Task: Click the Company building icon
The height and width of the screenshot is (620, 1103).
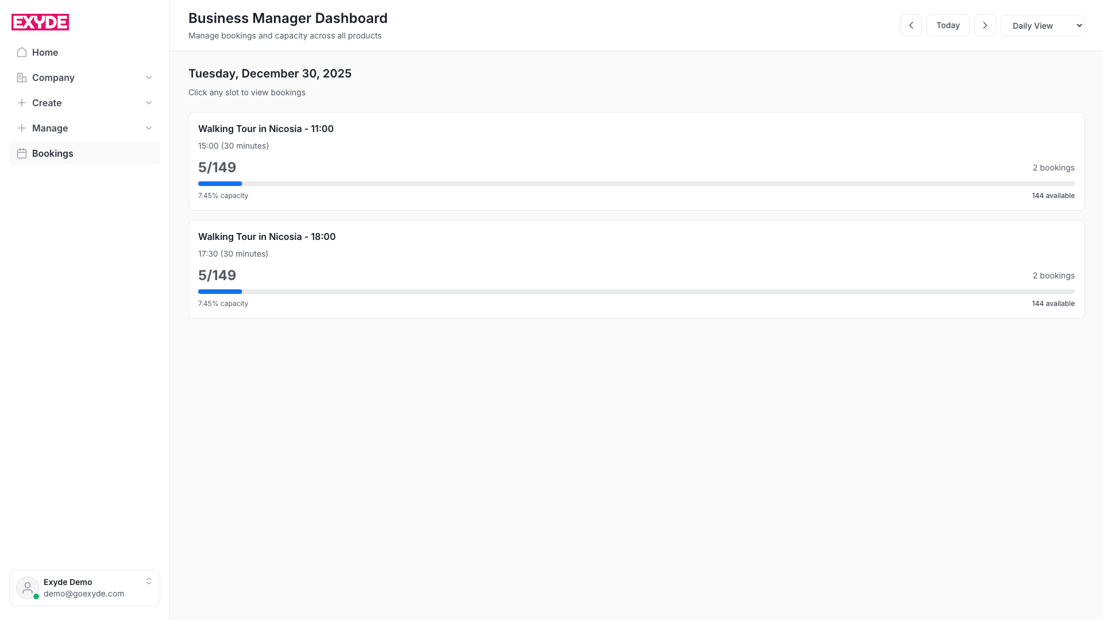Action: pyautogui.click(x=21, y=77)
